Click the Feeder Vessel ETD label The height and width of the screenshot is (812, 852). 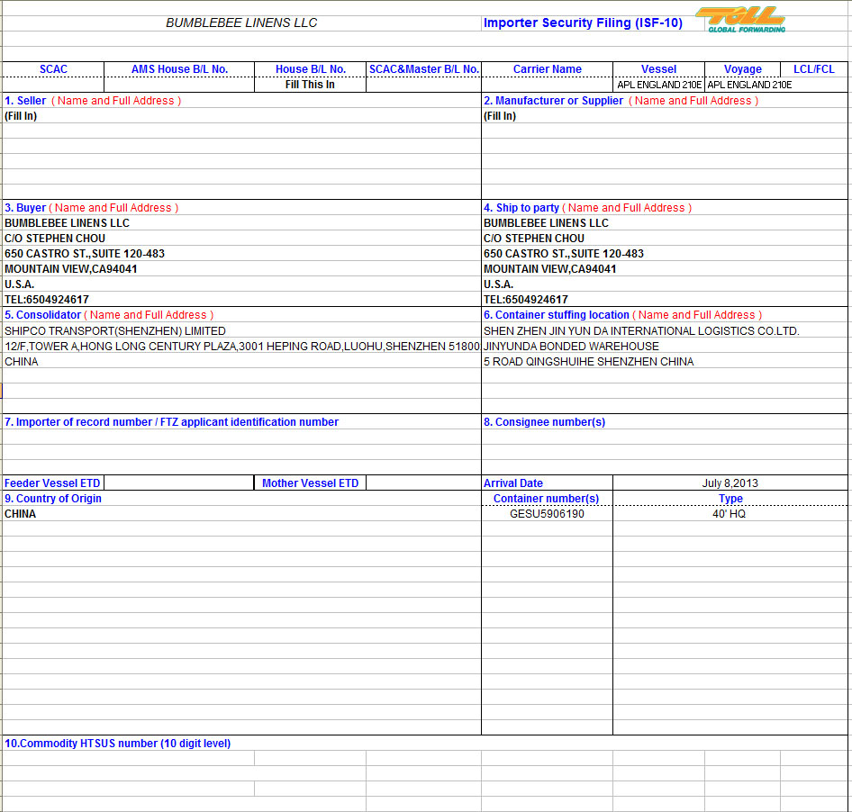click(x=52, y=483)
